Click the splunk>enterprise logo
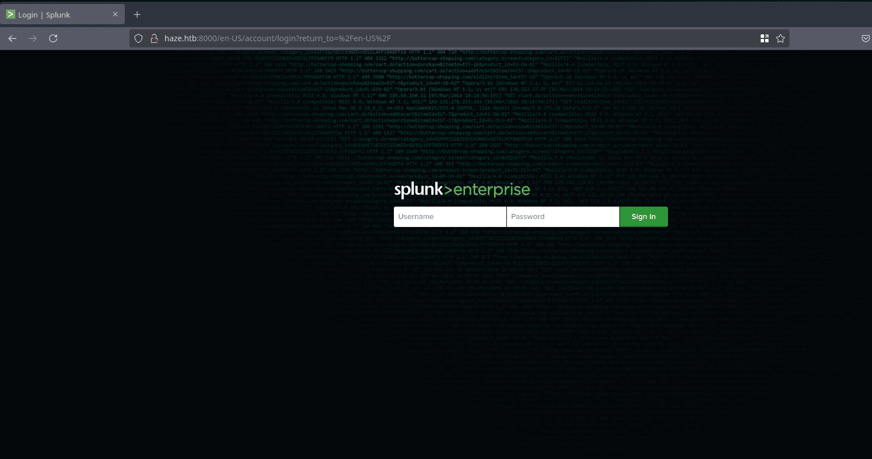 pyautogui.click(x=462, y=190)
